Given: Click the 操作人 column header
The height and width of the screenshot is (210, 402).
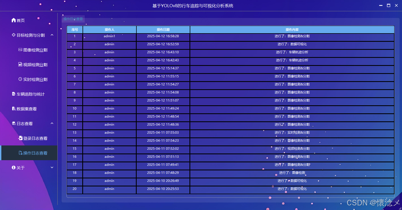Looking at the screenshot, I should pos(110,29).
